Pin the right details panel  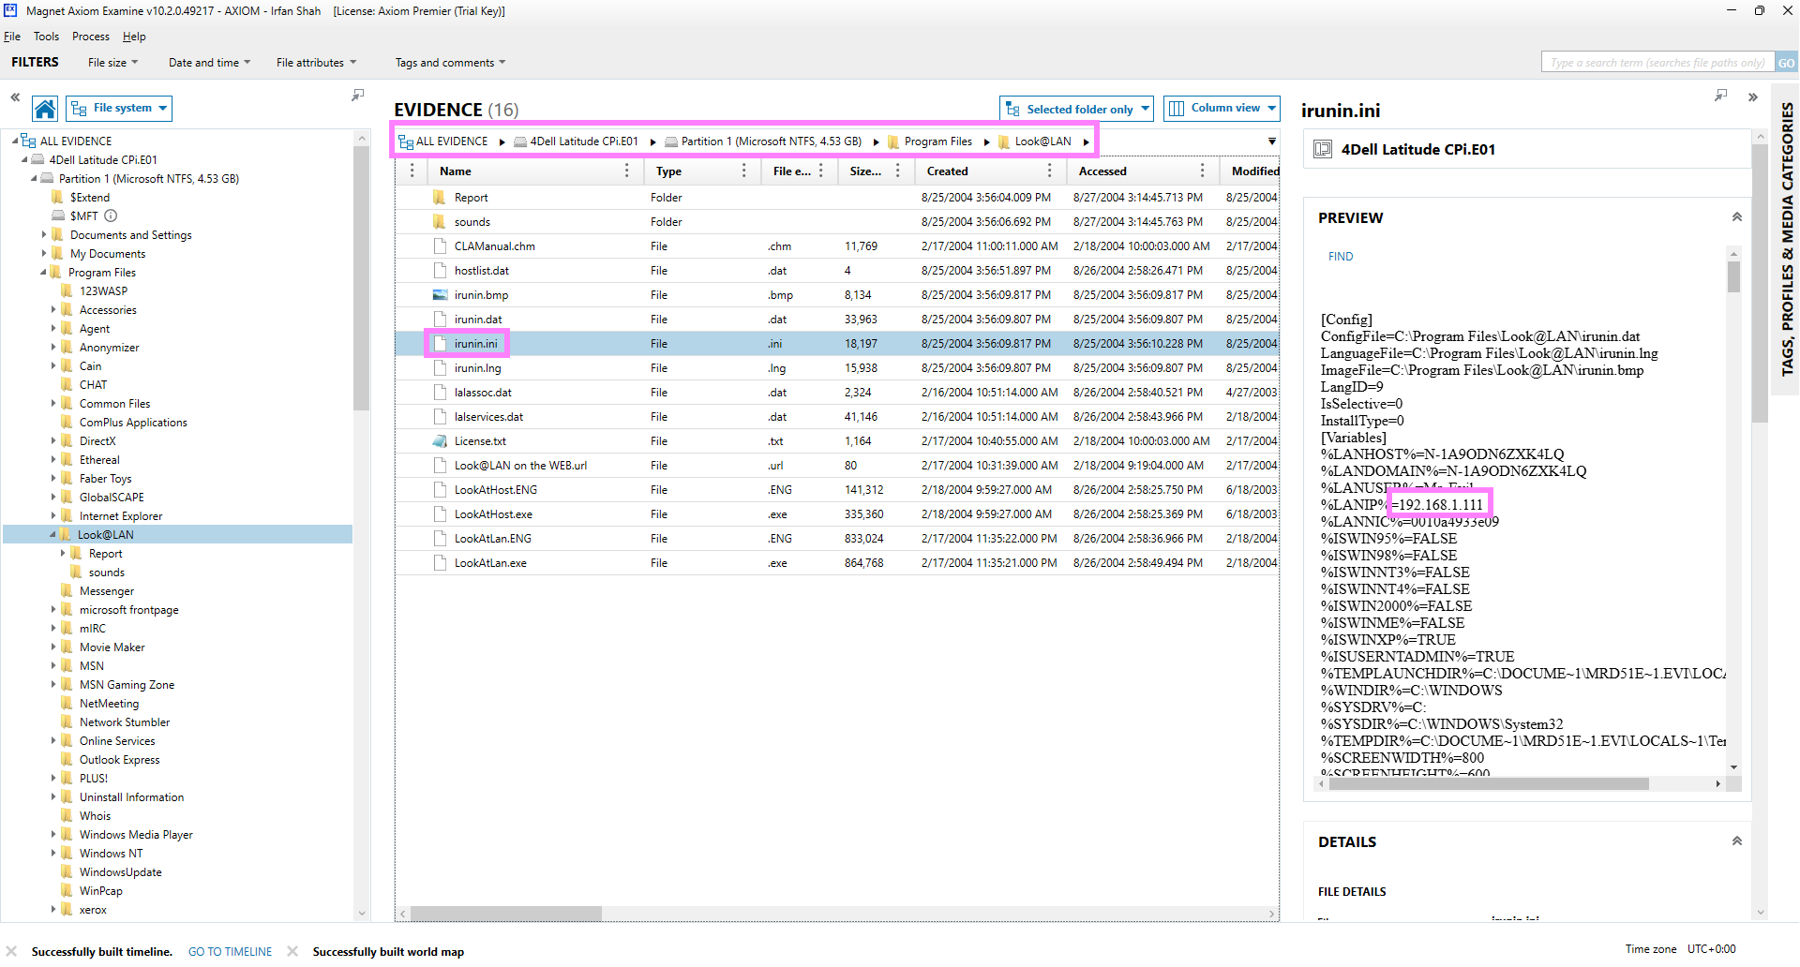[1720, 96]
